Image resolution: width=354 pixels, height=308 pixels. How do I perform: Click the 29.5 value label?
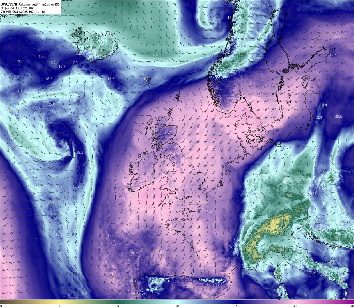[x=135, y=294]
